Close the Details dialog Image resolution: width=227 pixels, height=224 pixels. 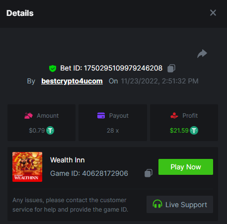213,13
